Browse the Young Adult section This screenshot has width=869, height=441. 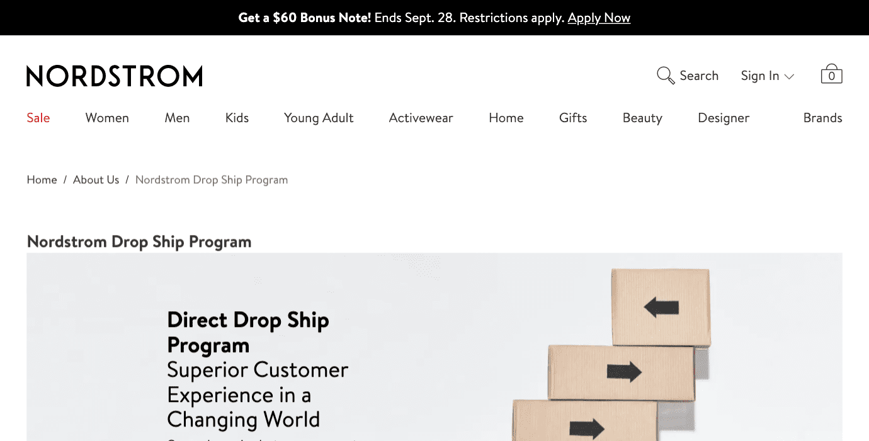(x=318, y=118)
